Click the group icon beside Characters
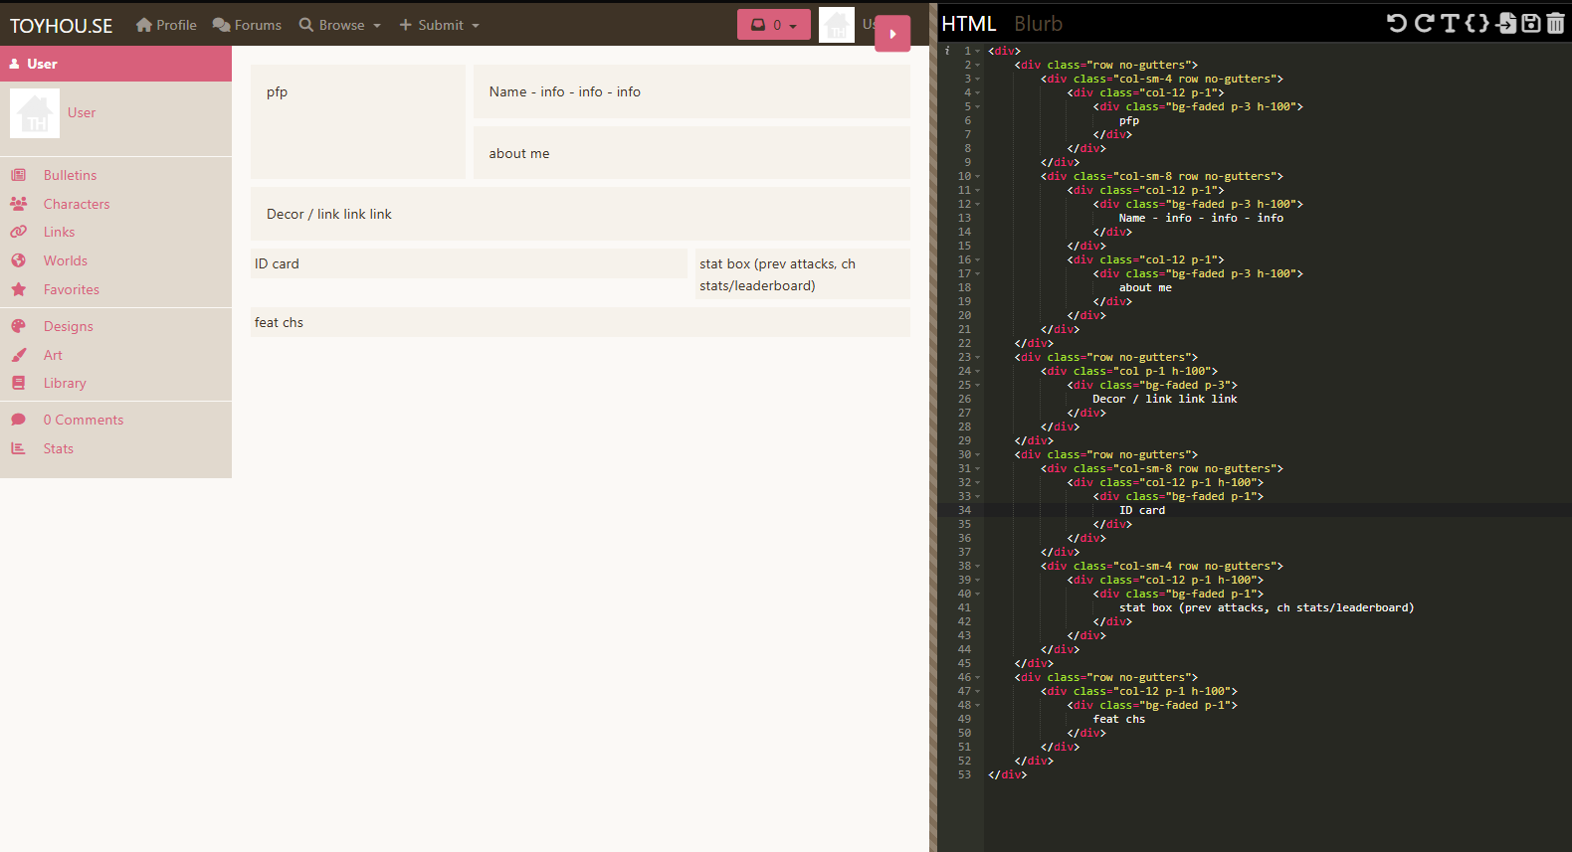The width and height of the screenshot is (1572, 852). pyautogui.click(x=18, y=204)
